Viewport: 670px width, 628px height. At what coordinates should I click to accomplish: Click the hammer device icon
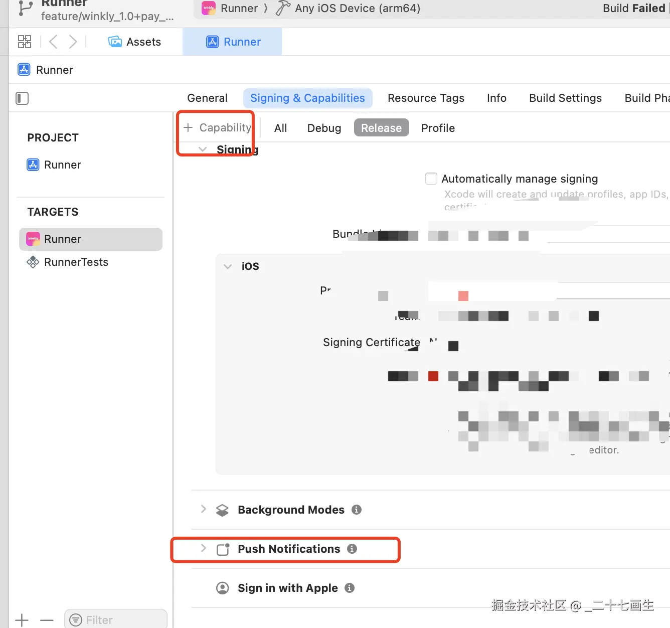pos(283,8)
